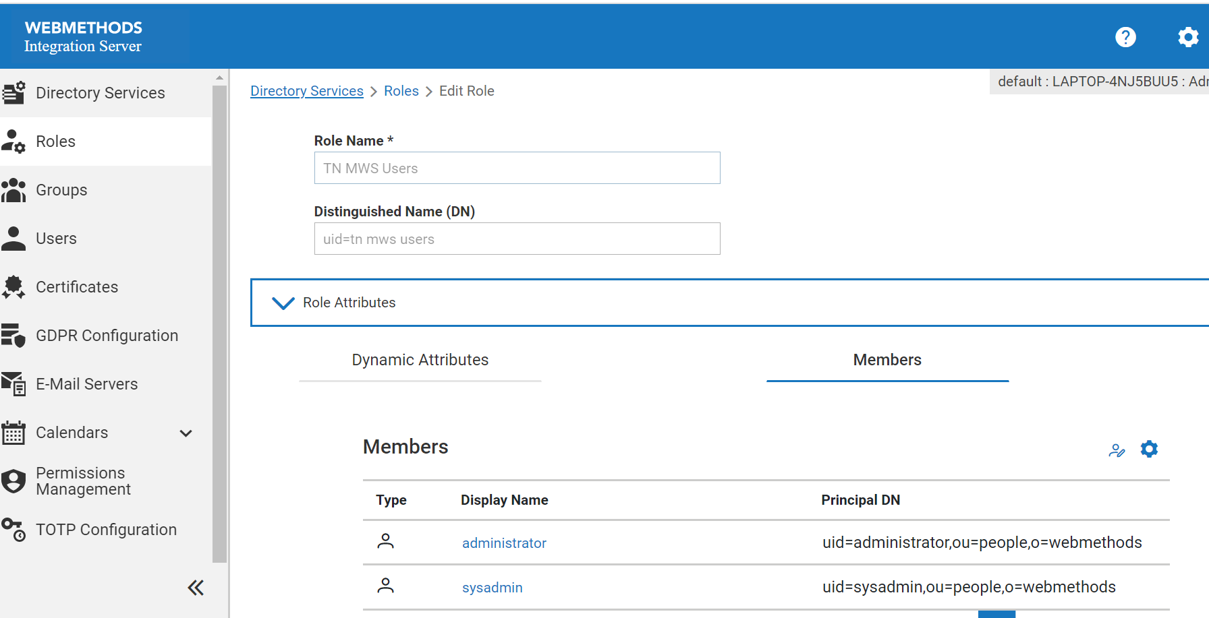Open TOTP Configuration in the sidebar
This screenshot has width=1209, height=618.
(106, 530)
